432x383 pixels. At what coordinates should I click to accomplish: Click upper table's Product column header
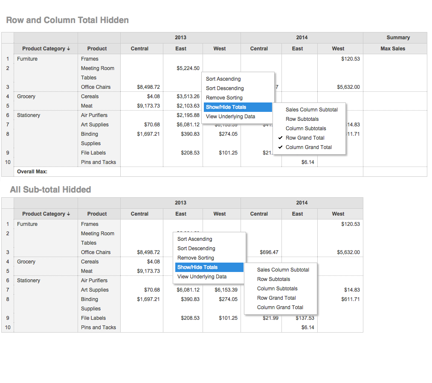click(97, 49)
